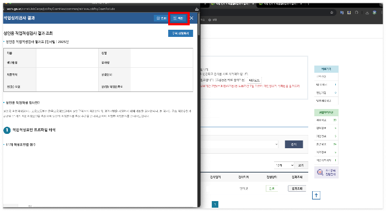The image size is (386, 211).
Task: Open the translate extension icon in the browser toolbar
Action: click(x=342, y=13)
